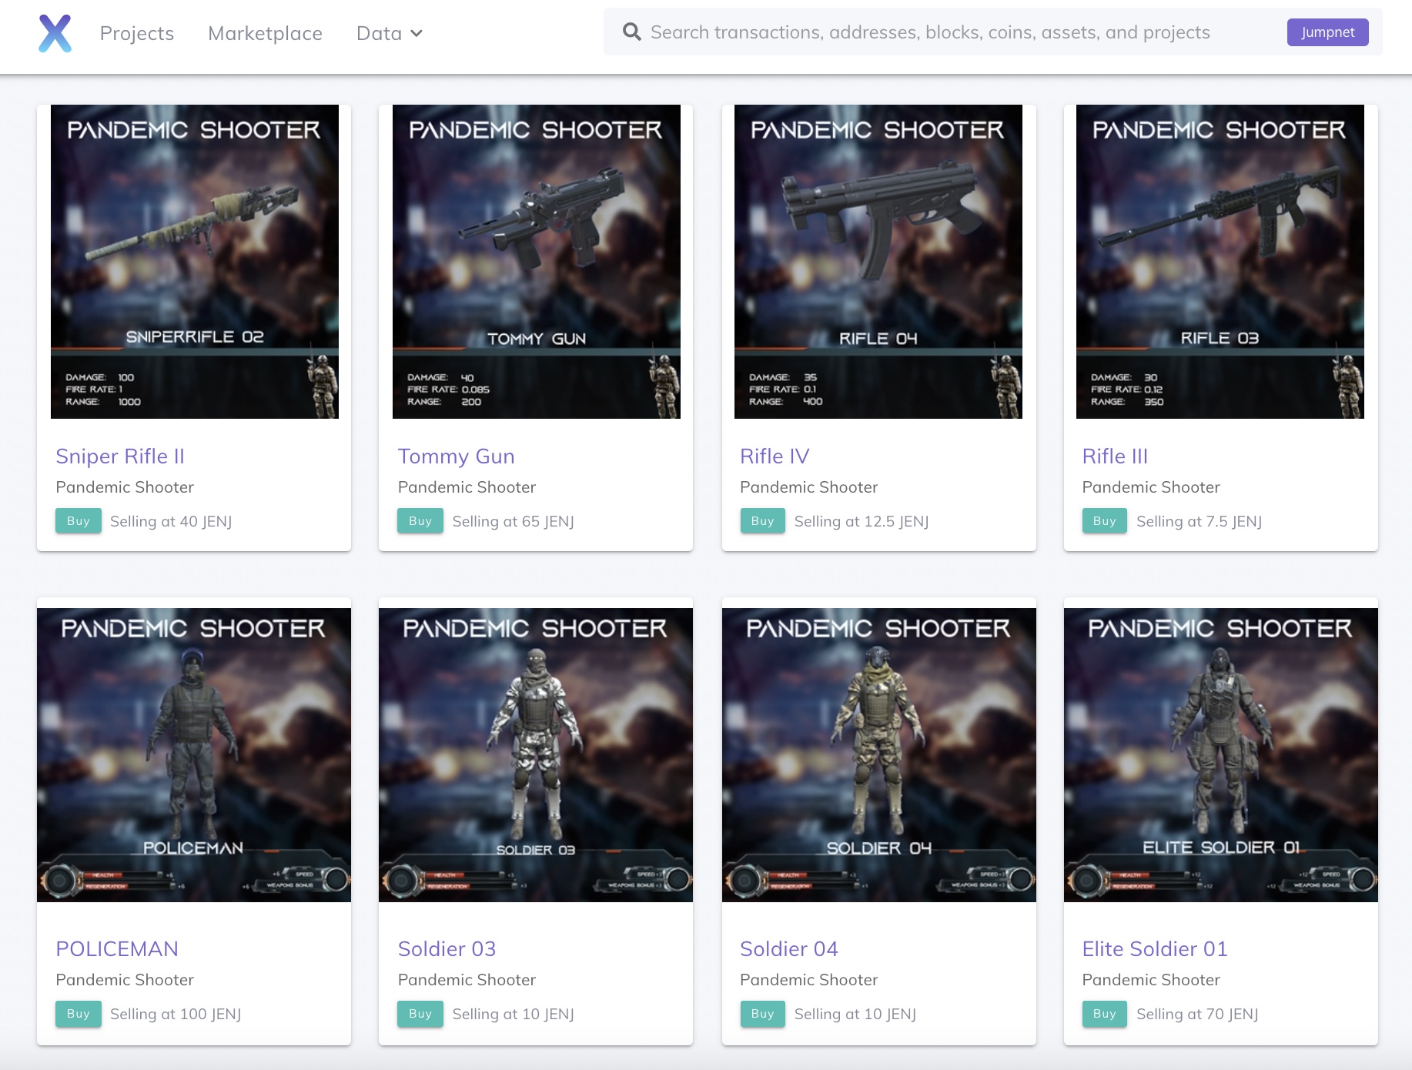Screen dimensions: 1412x1070
Task: Open the Soldier 04 title link
Action: [x=788, y=949]
